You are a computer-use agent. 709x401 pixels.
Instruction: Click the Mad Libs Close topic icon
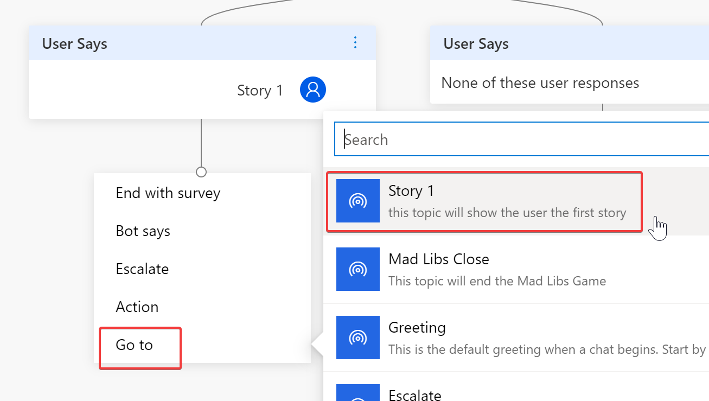coord(357,269)
